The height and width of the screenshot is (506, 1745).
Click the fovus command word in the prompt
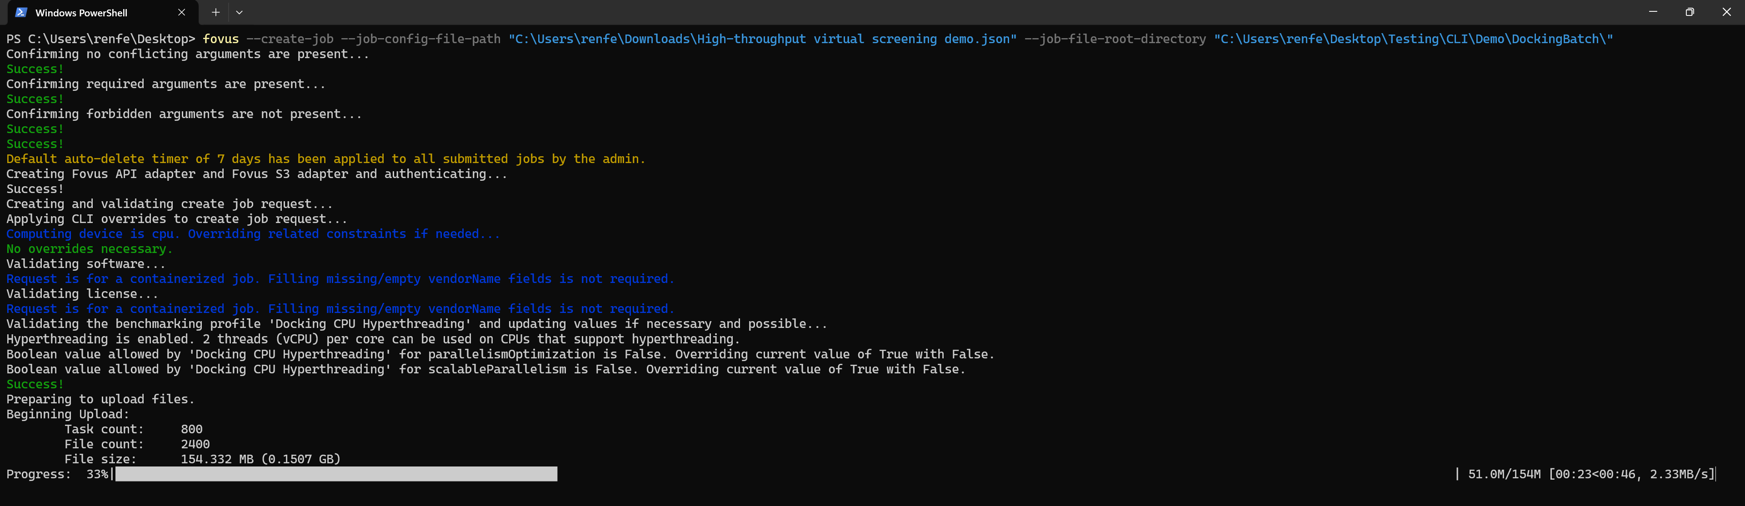pos(221,39)
